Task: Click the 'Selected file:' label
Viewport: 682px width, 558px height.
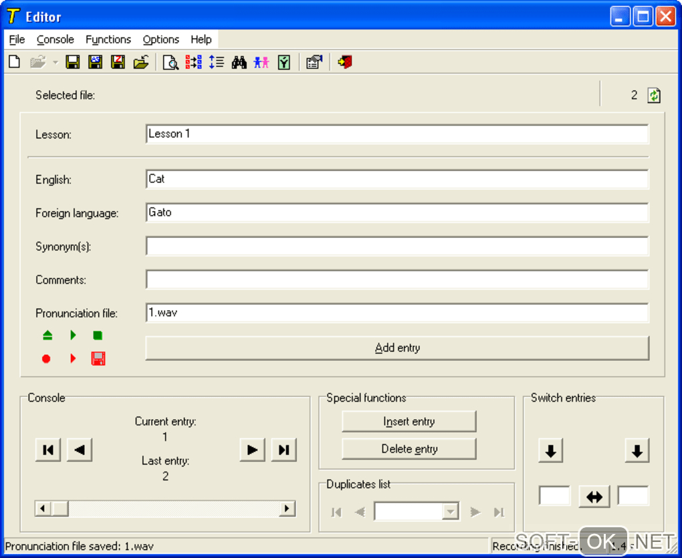Action: pos(66,95)
